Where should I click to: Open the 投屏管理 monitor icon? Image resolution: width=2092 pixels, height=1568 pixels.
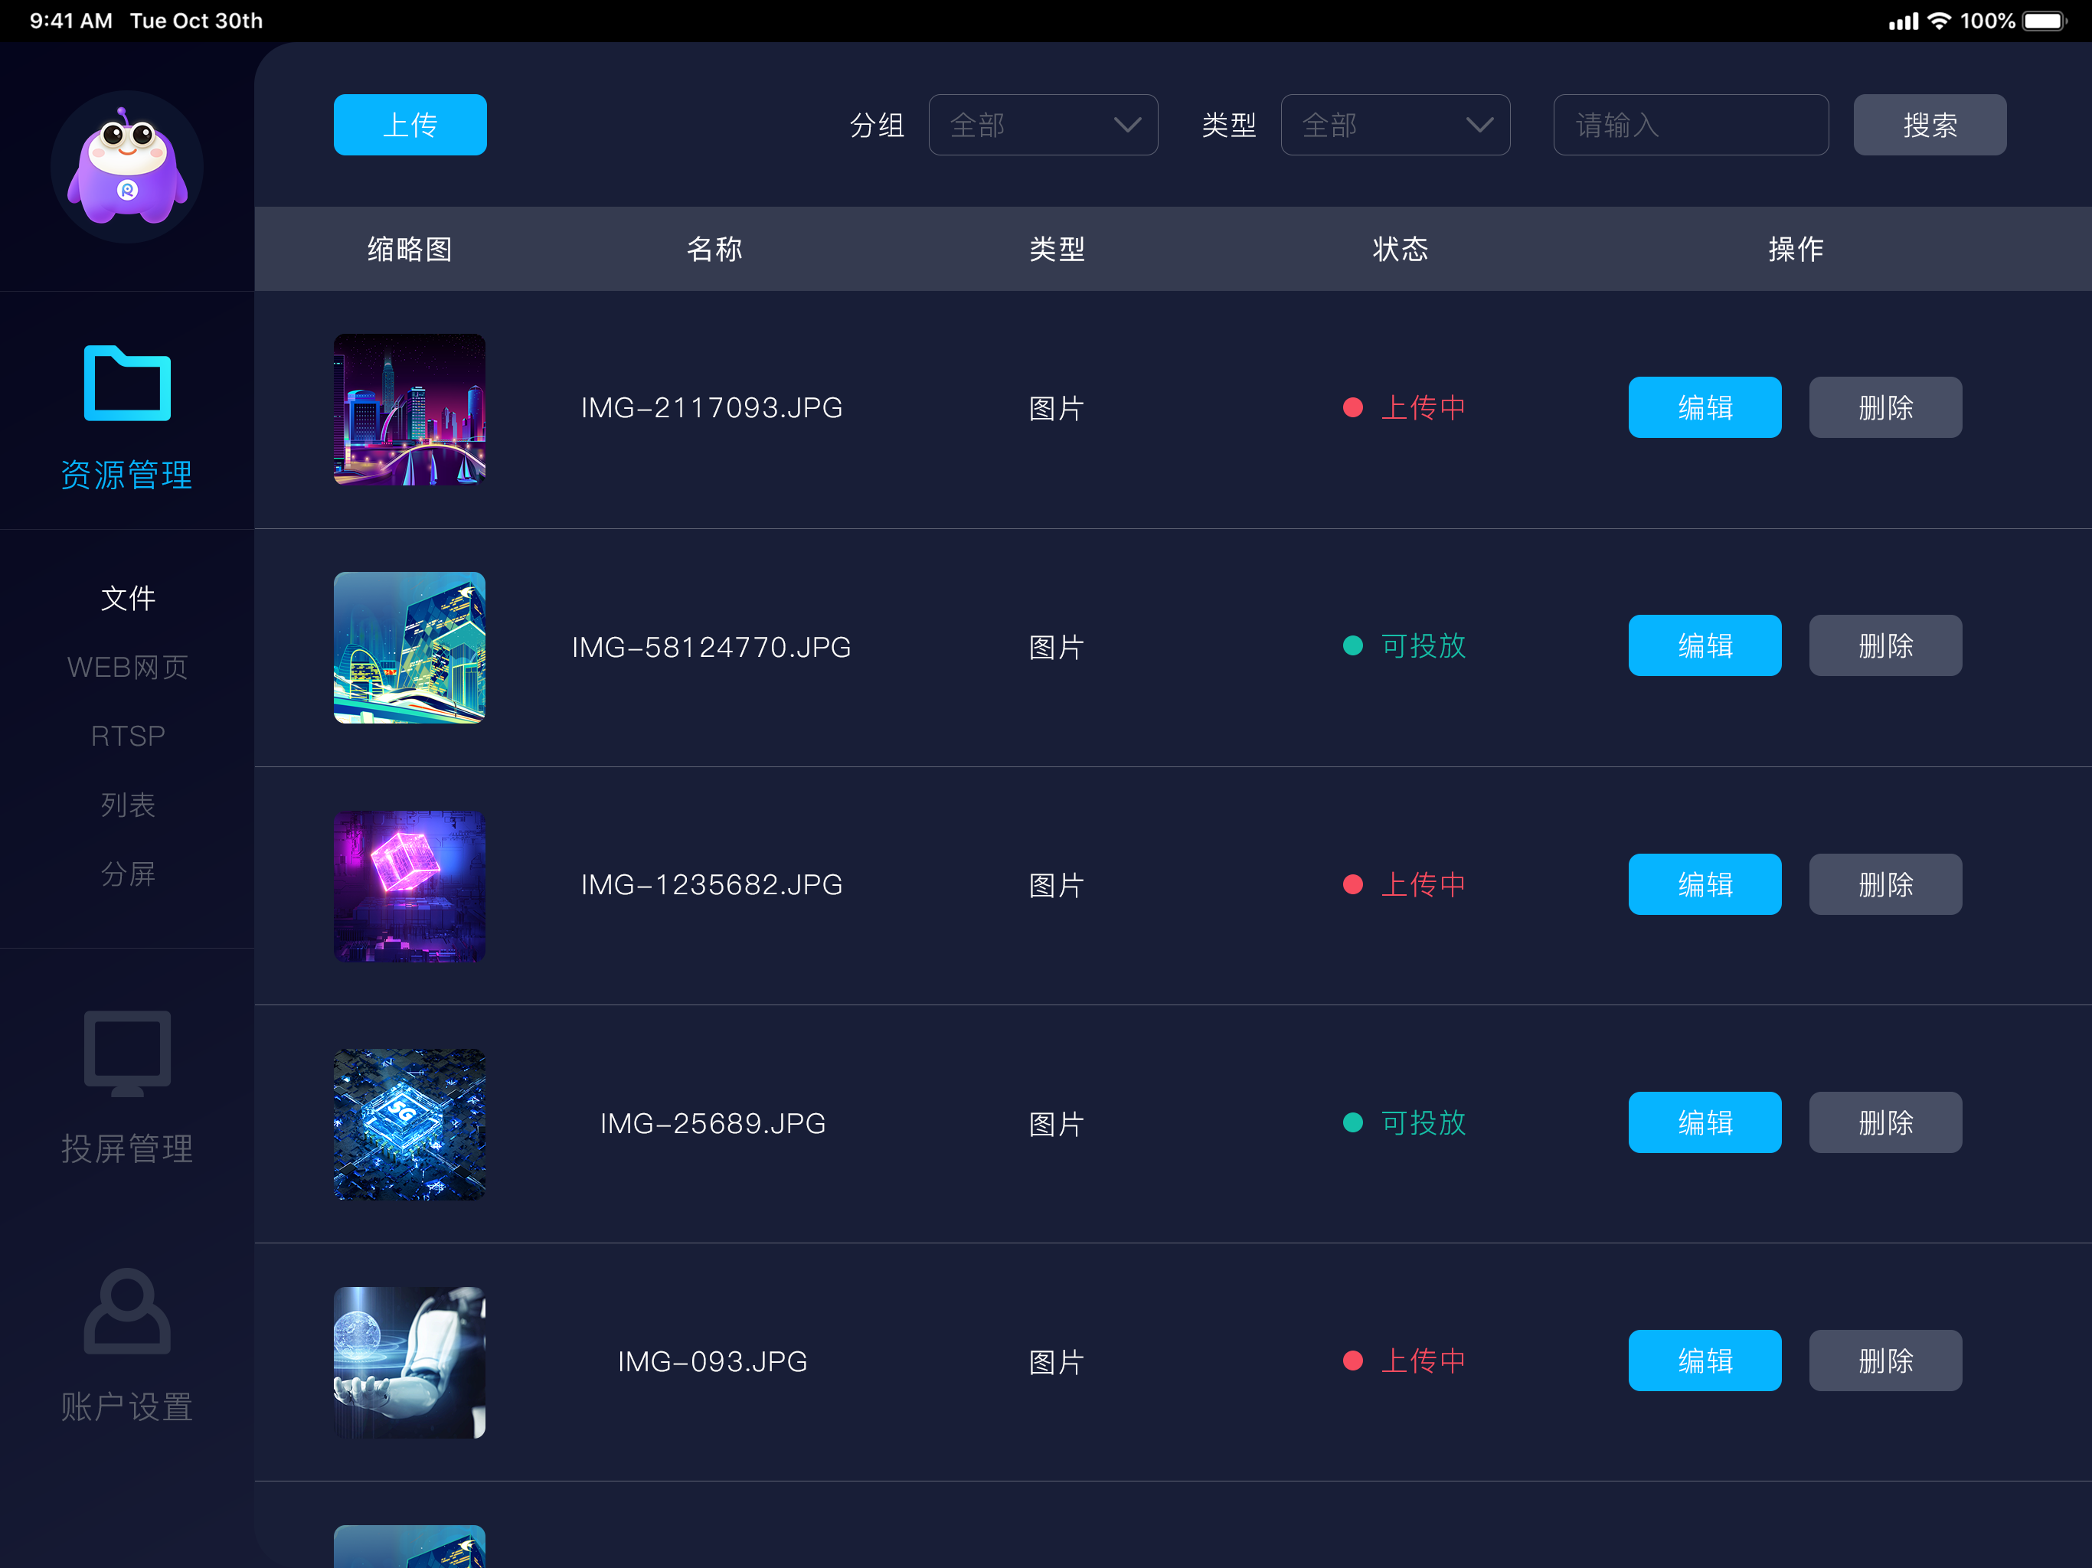click(x=127, y=1053)
